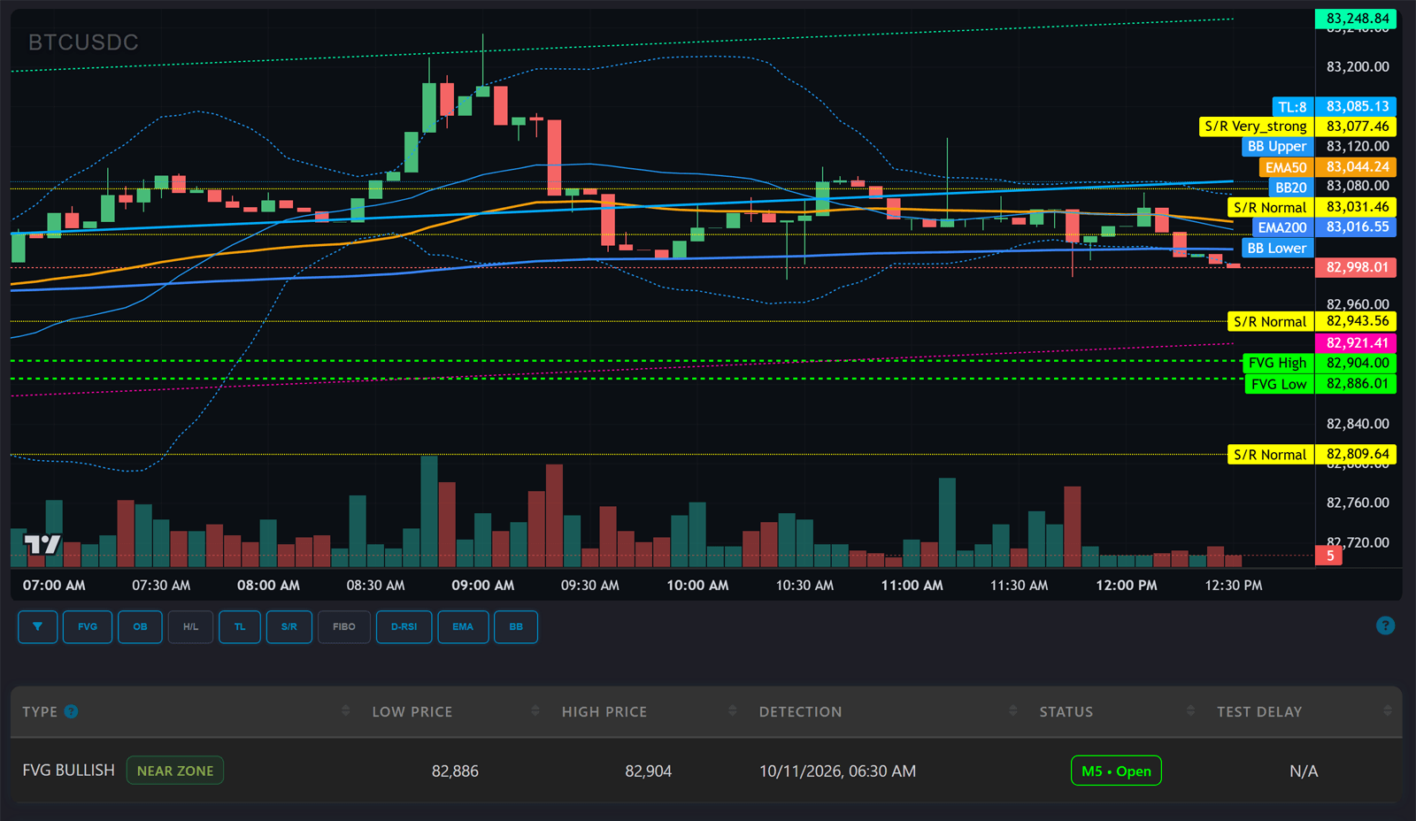Click the 83,248.84 top price label
Image resolution: width=1416 pixels, height=821 pixels.
[x=1356, y=19]
